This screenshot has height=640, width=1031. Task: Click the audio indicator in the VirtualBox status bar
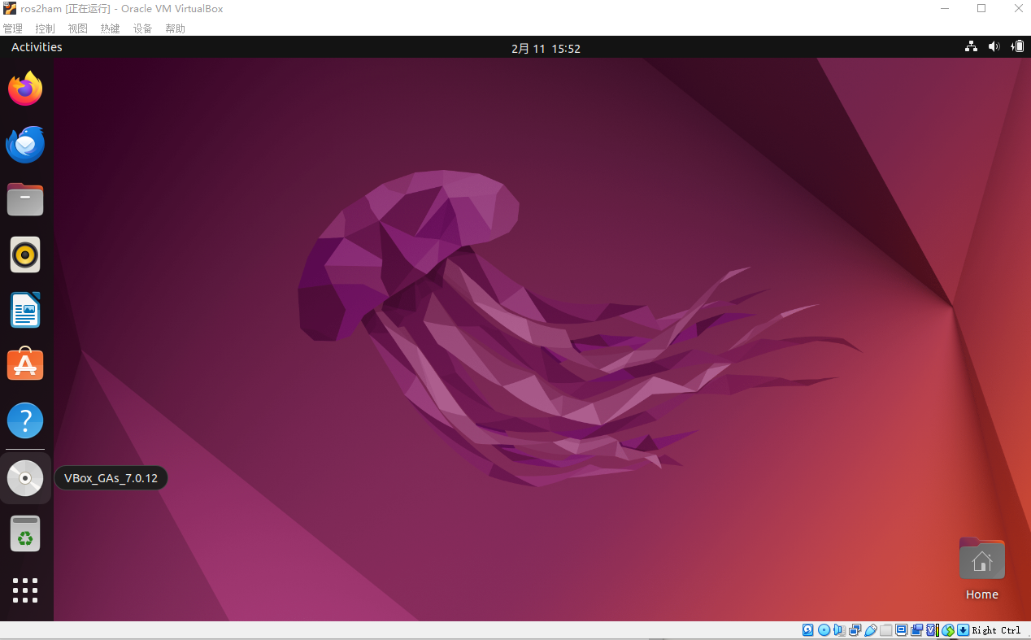(x=839, y=630)
